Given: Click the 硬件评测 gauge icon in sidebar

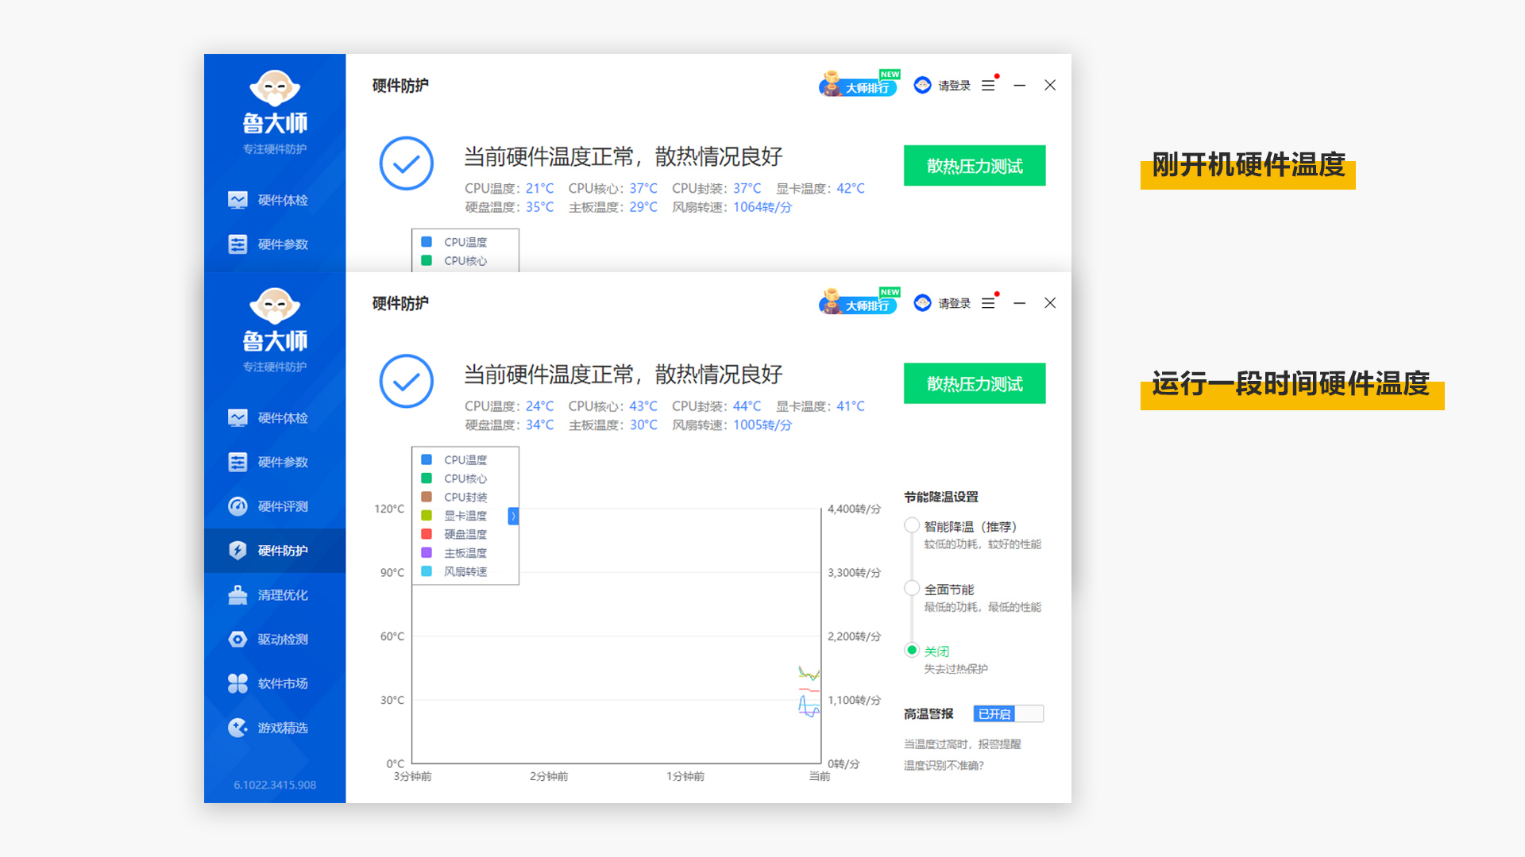Looking at the screenshot, I should click(237, 506).
